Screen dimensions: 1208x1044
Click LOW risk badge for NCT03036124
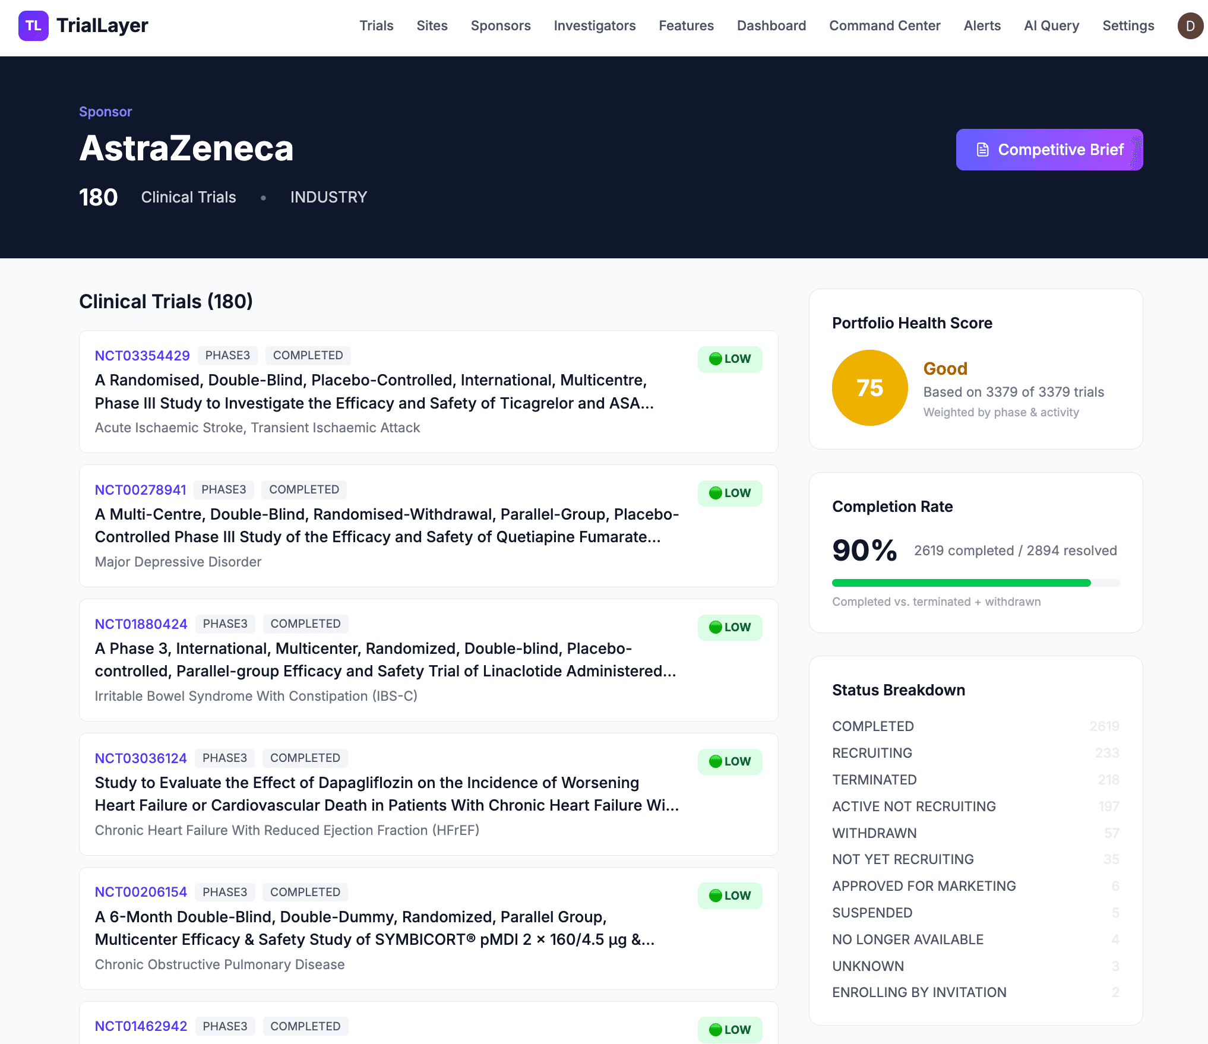pyautogui.click(x=730, y=761)
